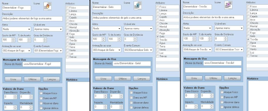Viewport: 268px width, 111px height.
Task: Click description field in the Gelo panel
Action: click(x=123, y=18)
